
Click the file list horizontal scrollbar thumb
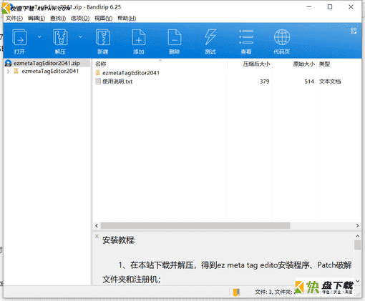[x=195, y=225]
